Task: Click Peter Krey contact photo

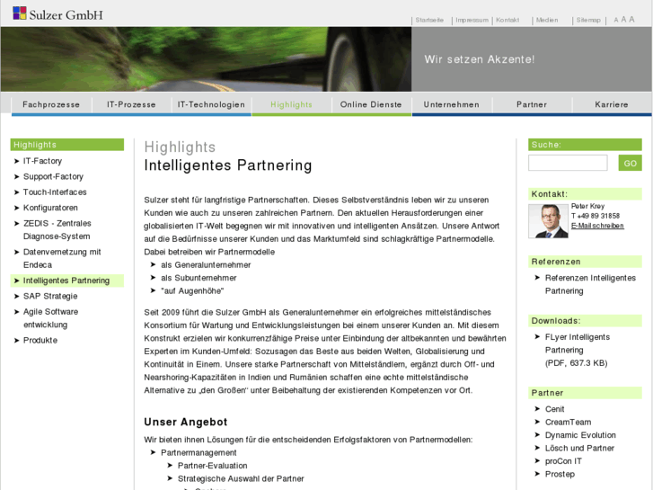Action: tap(548, 221)
